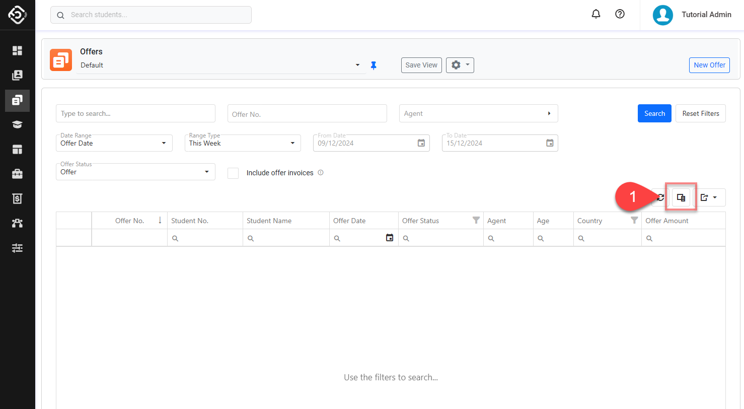Sort by Student Name column header
The height and width of the screenshot is (409, 744).
[x=286, y=221]
